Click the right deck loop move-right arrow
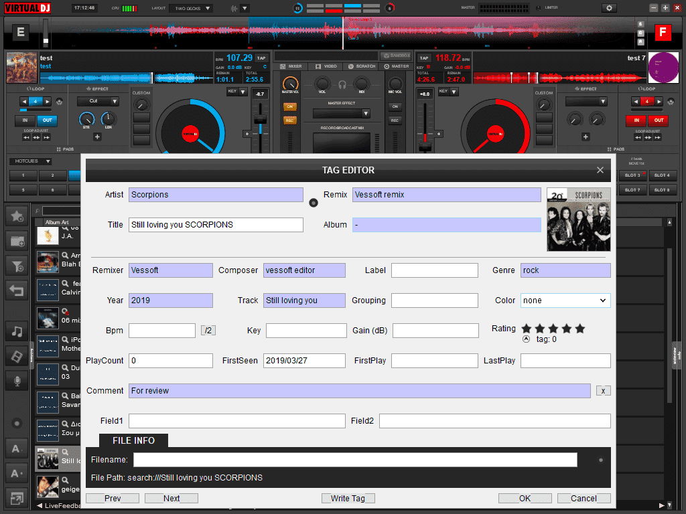Image resolution: width=686 pixels, height=514 pixels. (658, 138)
